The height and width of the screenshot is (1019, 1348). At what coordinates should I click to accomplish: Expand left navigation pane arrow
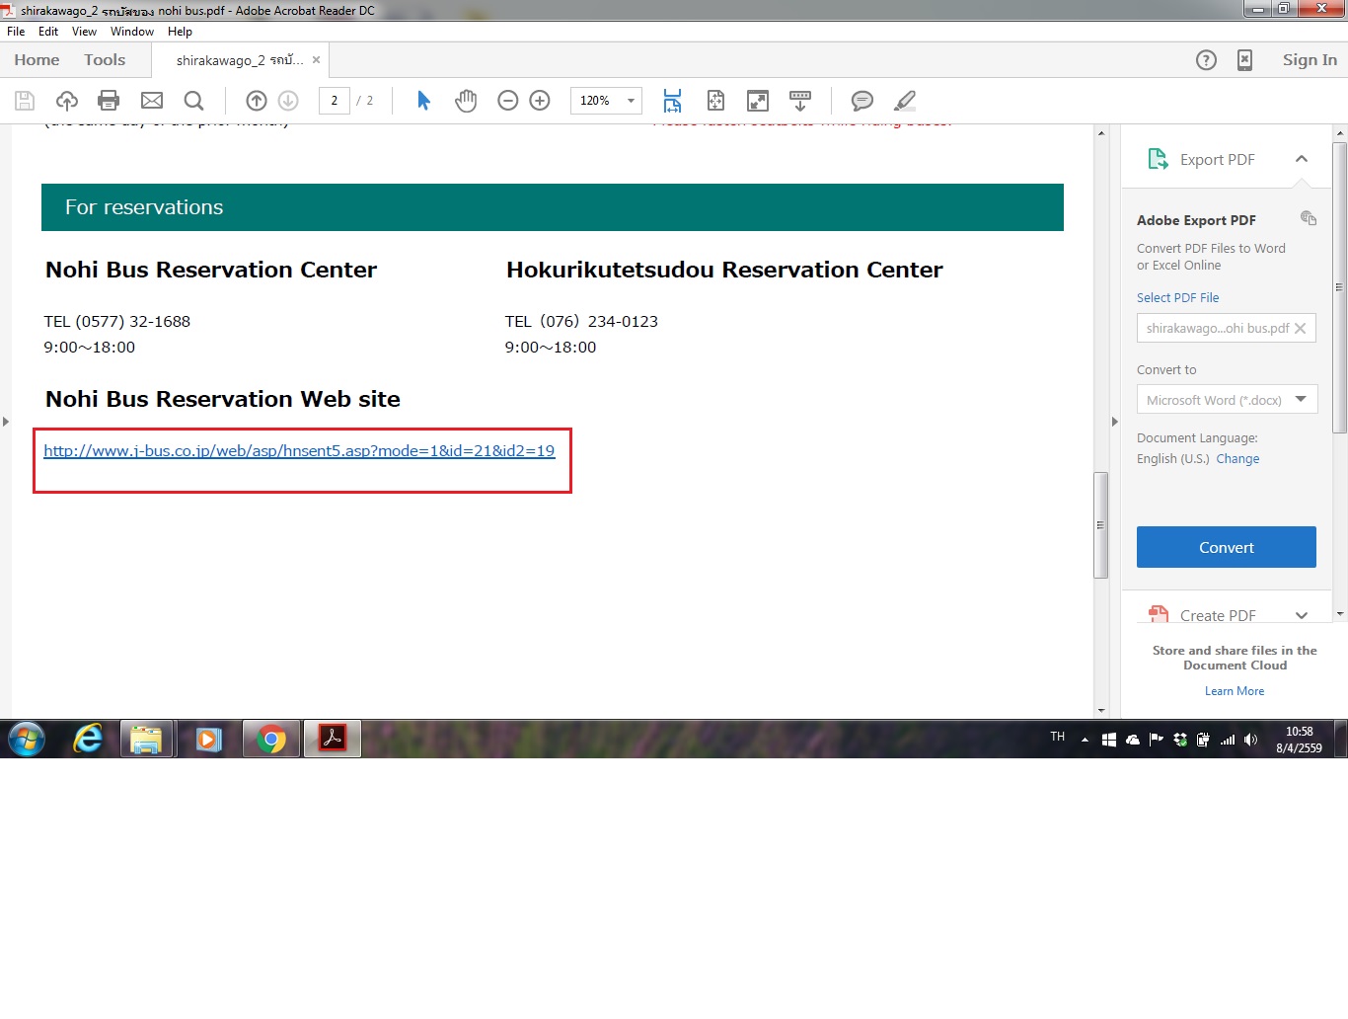point(5,422)
